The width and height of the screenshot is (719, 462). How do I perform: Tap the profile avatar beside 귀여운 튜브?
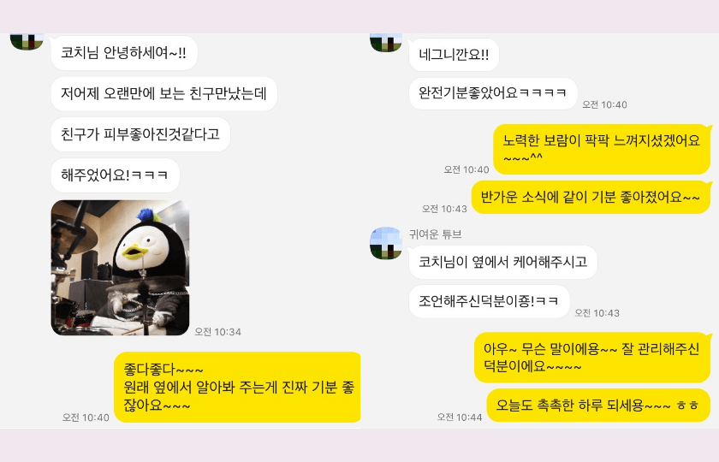386,243
